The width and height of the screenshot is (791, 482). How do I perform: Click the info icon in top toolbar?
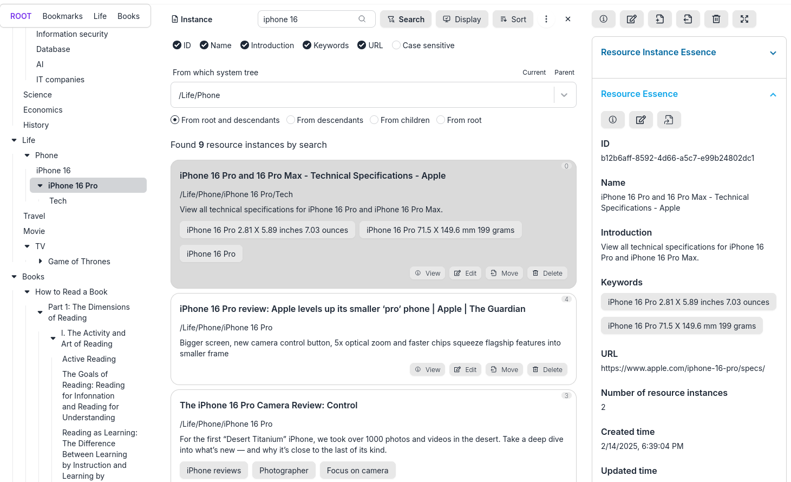603,19
